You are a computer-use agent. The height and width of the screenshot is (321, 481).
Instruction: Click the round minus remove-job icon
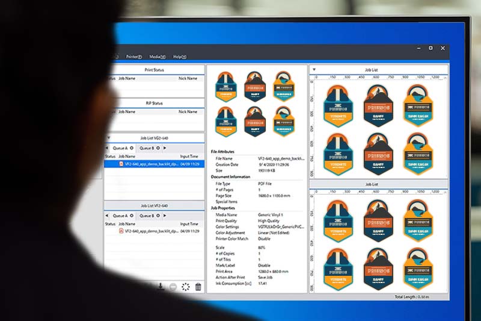pyautogui.click(x=173, y=287)
